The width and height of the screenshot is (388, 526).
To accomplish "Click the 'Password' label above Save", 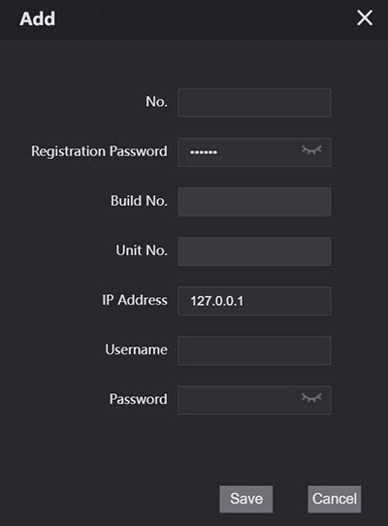I will (x=138, y=399).
